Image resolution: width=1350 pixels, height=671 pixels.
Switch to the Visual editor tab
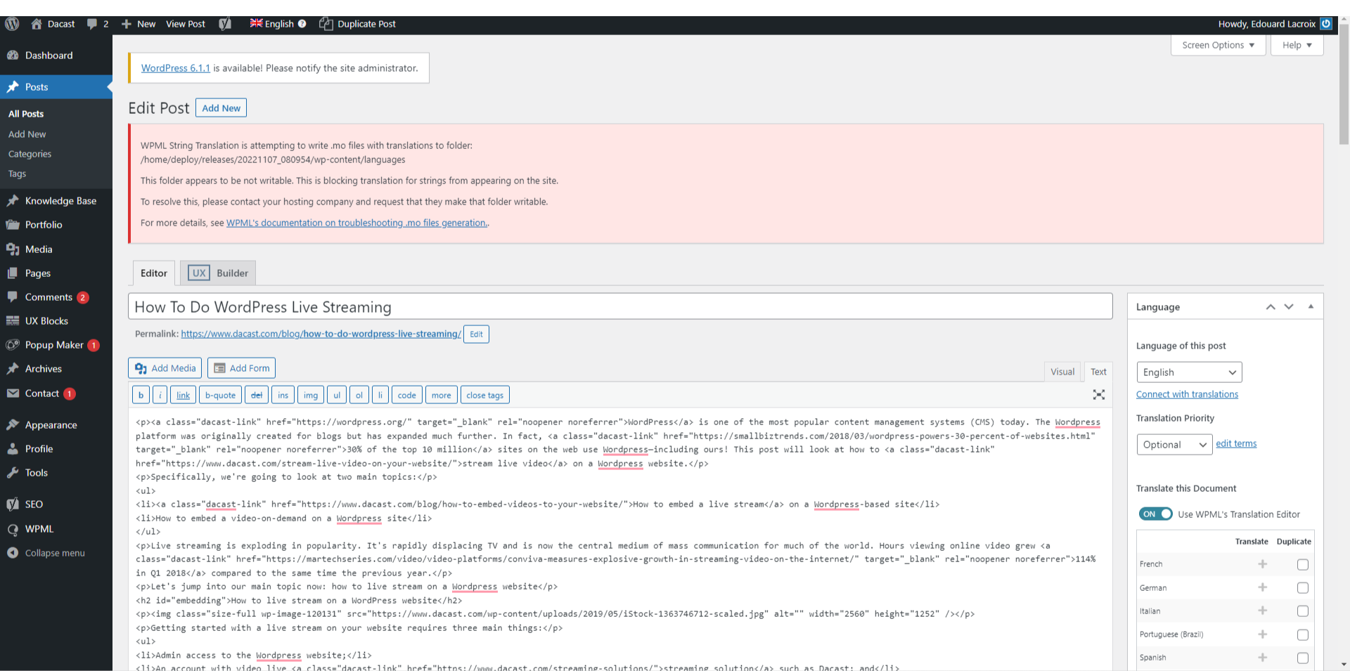click(1062, 371)
